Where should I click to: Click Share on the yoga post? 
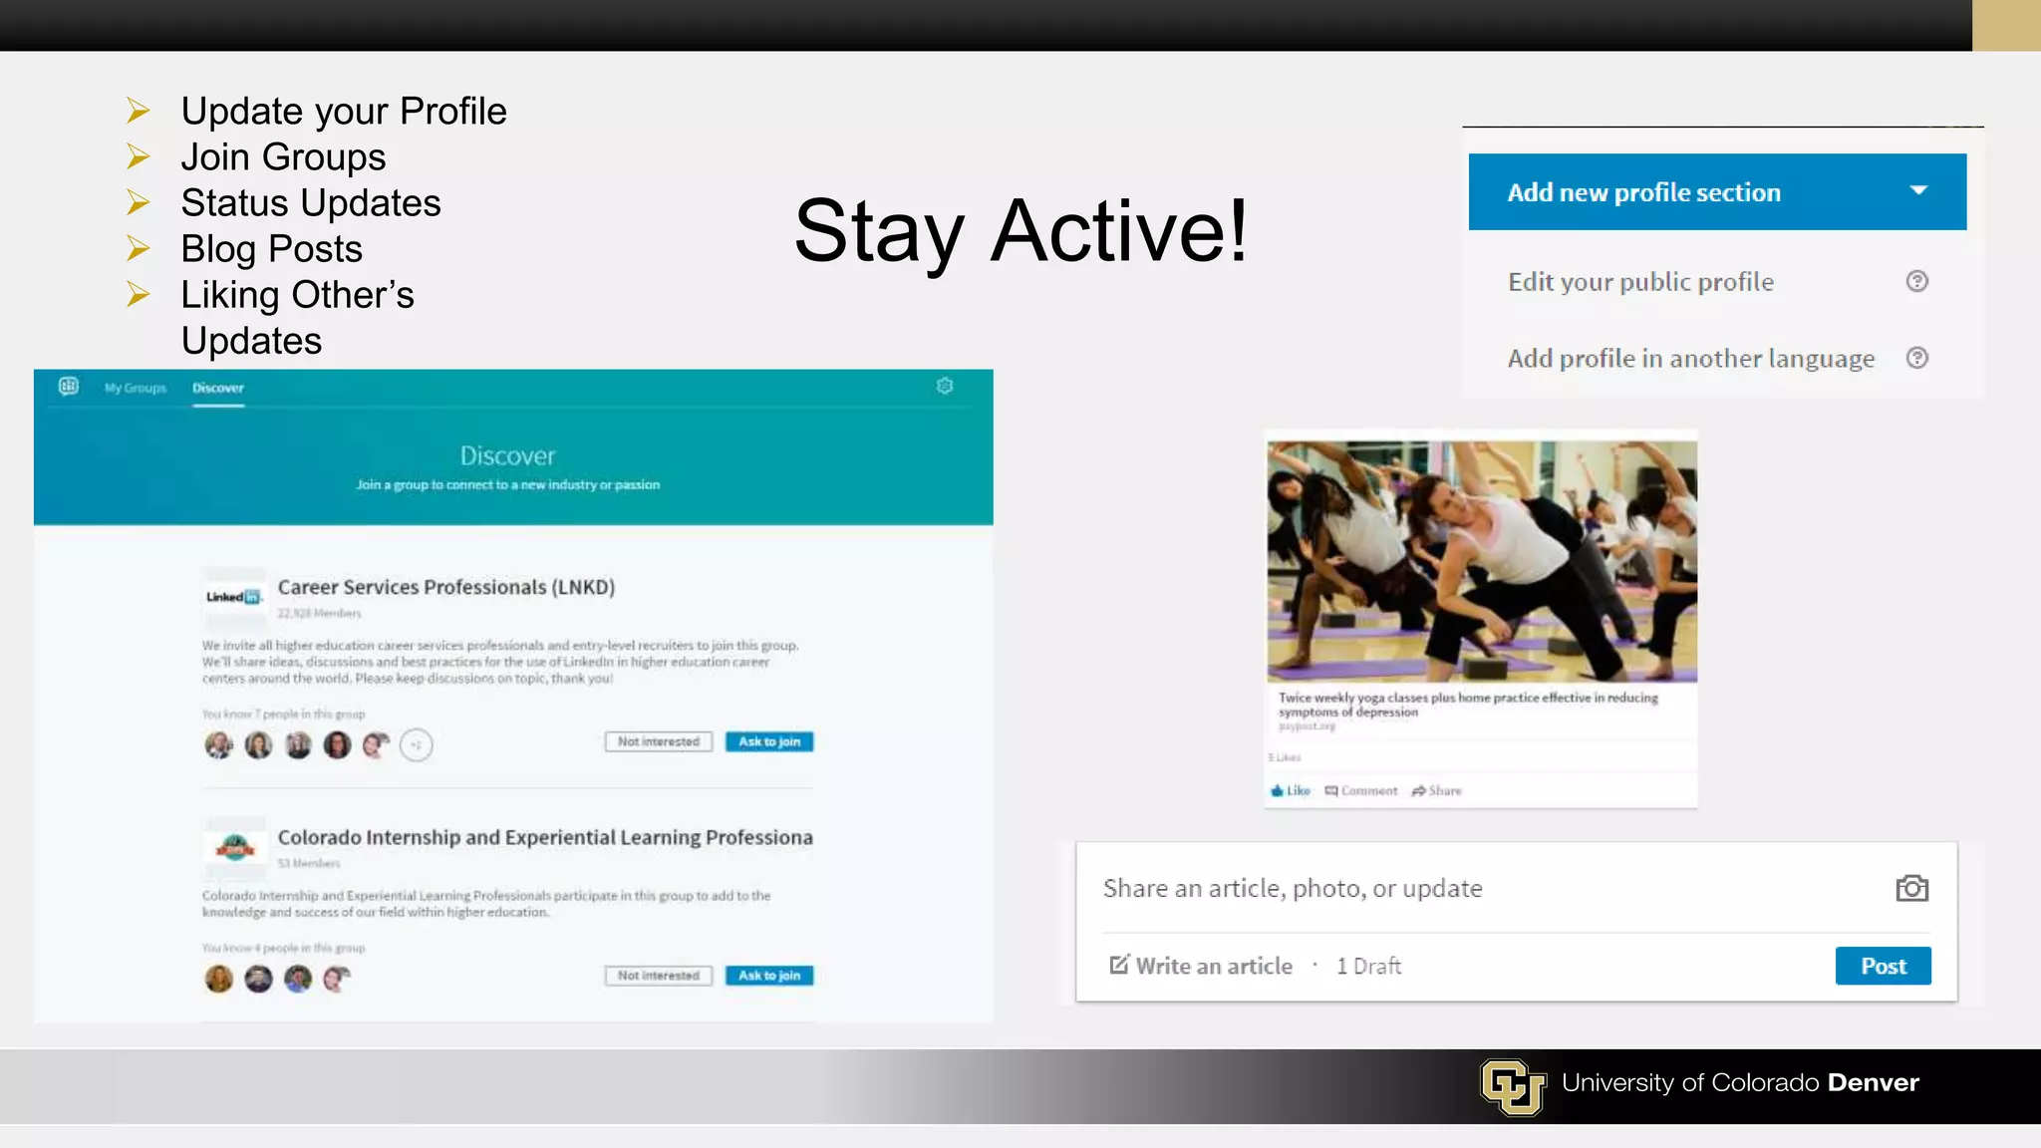coord(1436,790)
